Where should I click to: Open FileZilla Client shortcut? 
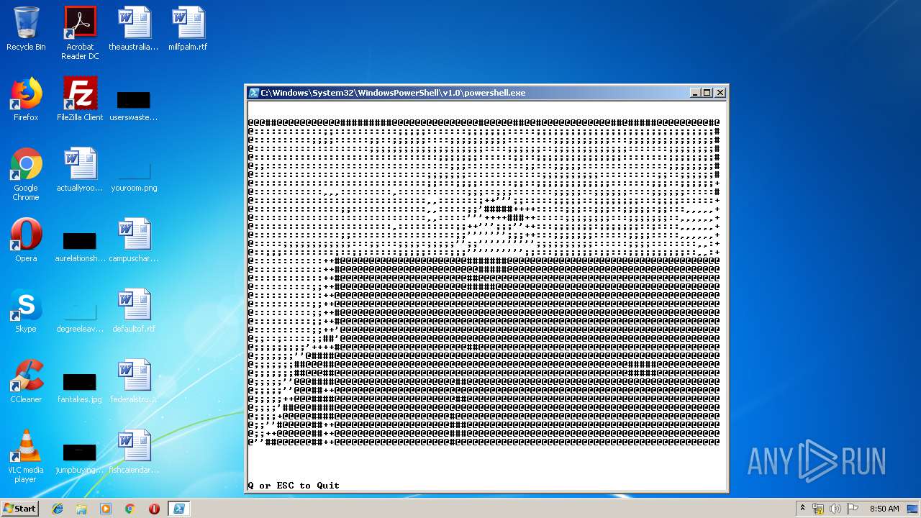pyautogui.click(x=80, y=99)
